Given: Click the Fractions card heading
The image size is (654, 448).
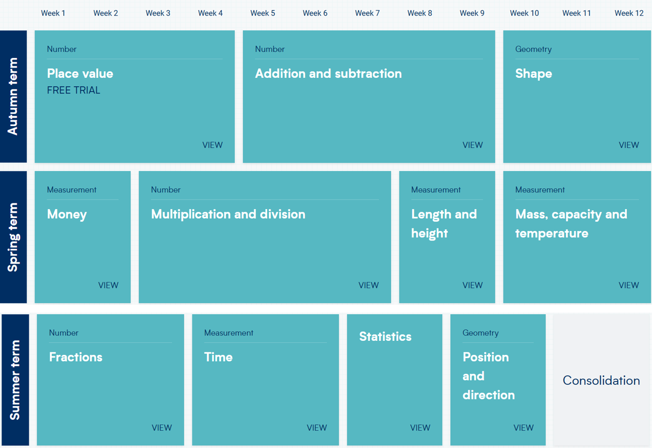Looking at the screenshot, I should point(76,357).
